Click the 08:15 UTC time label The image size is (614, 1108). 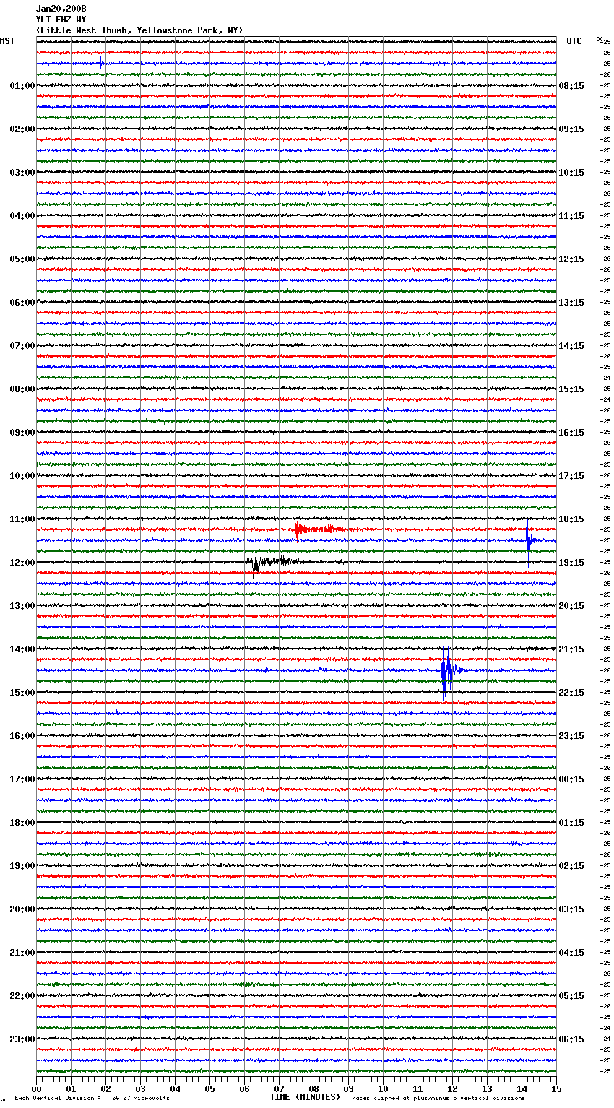coord(571,86)
